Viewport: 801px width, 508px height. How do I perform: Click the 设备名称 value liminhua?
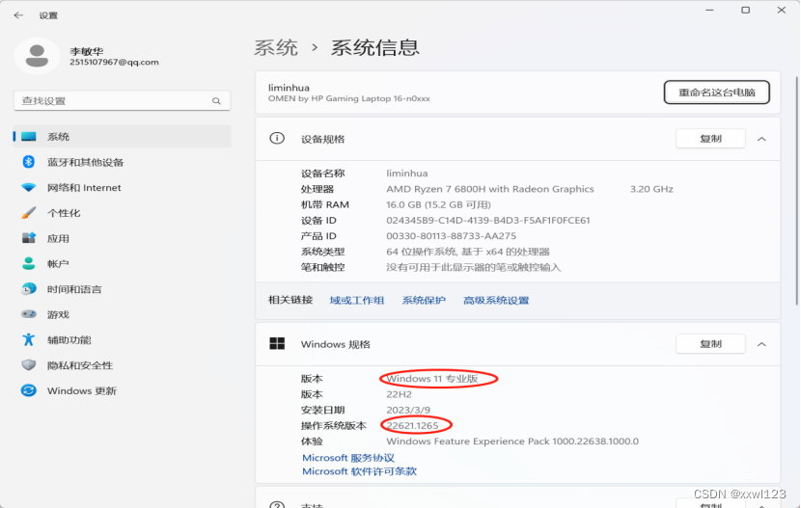[407, 173]
